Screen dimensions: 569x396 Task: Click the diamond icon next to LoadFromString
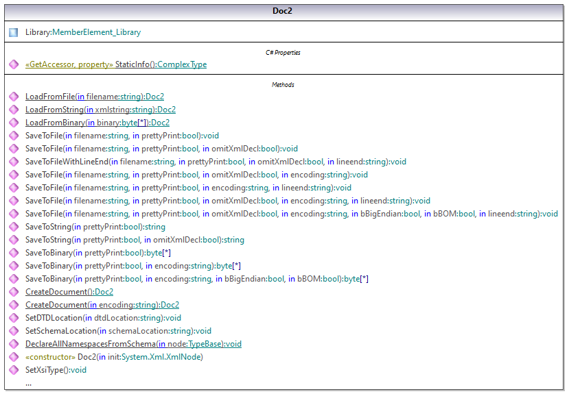tap(14, 110)
